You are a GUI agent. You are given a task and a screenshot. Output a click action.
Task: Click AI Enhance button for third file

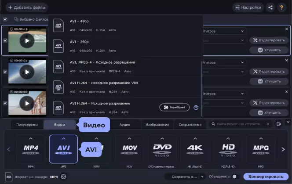pos(269,112)
